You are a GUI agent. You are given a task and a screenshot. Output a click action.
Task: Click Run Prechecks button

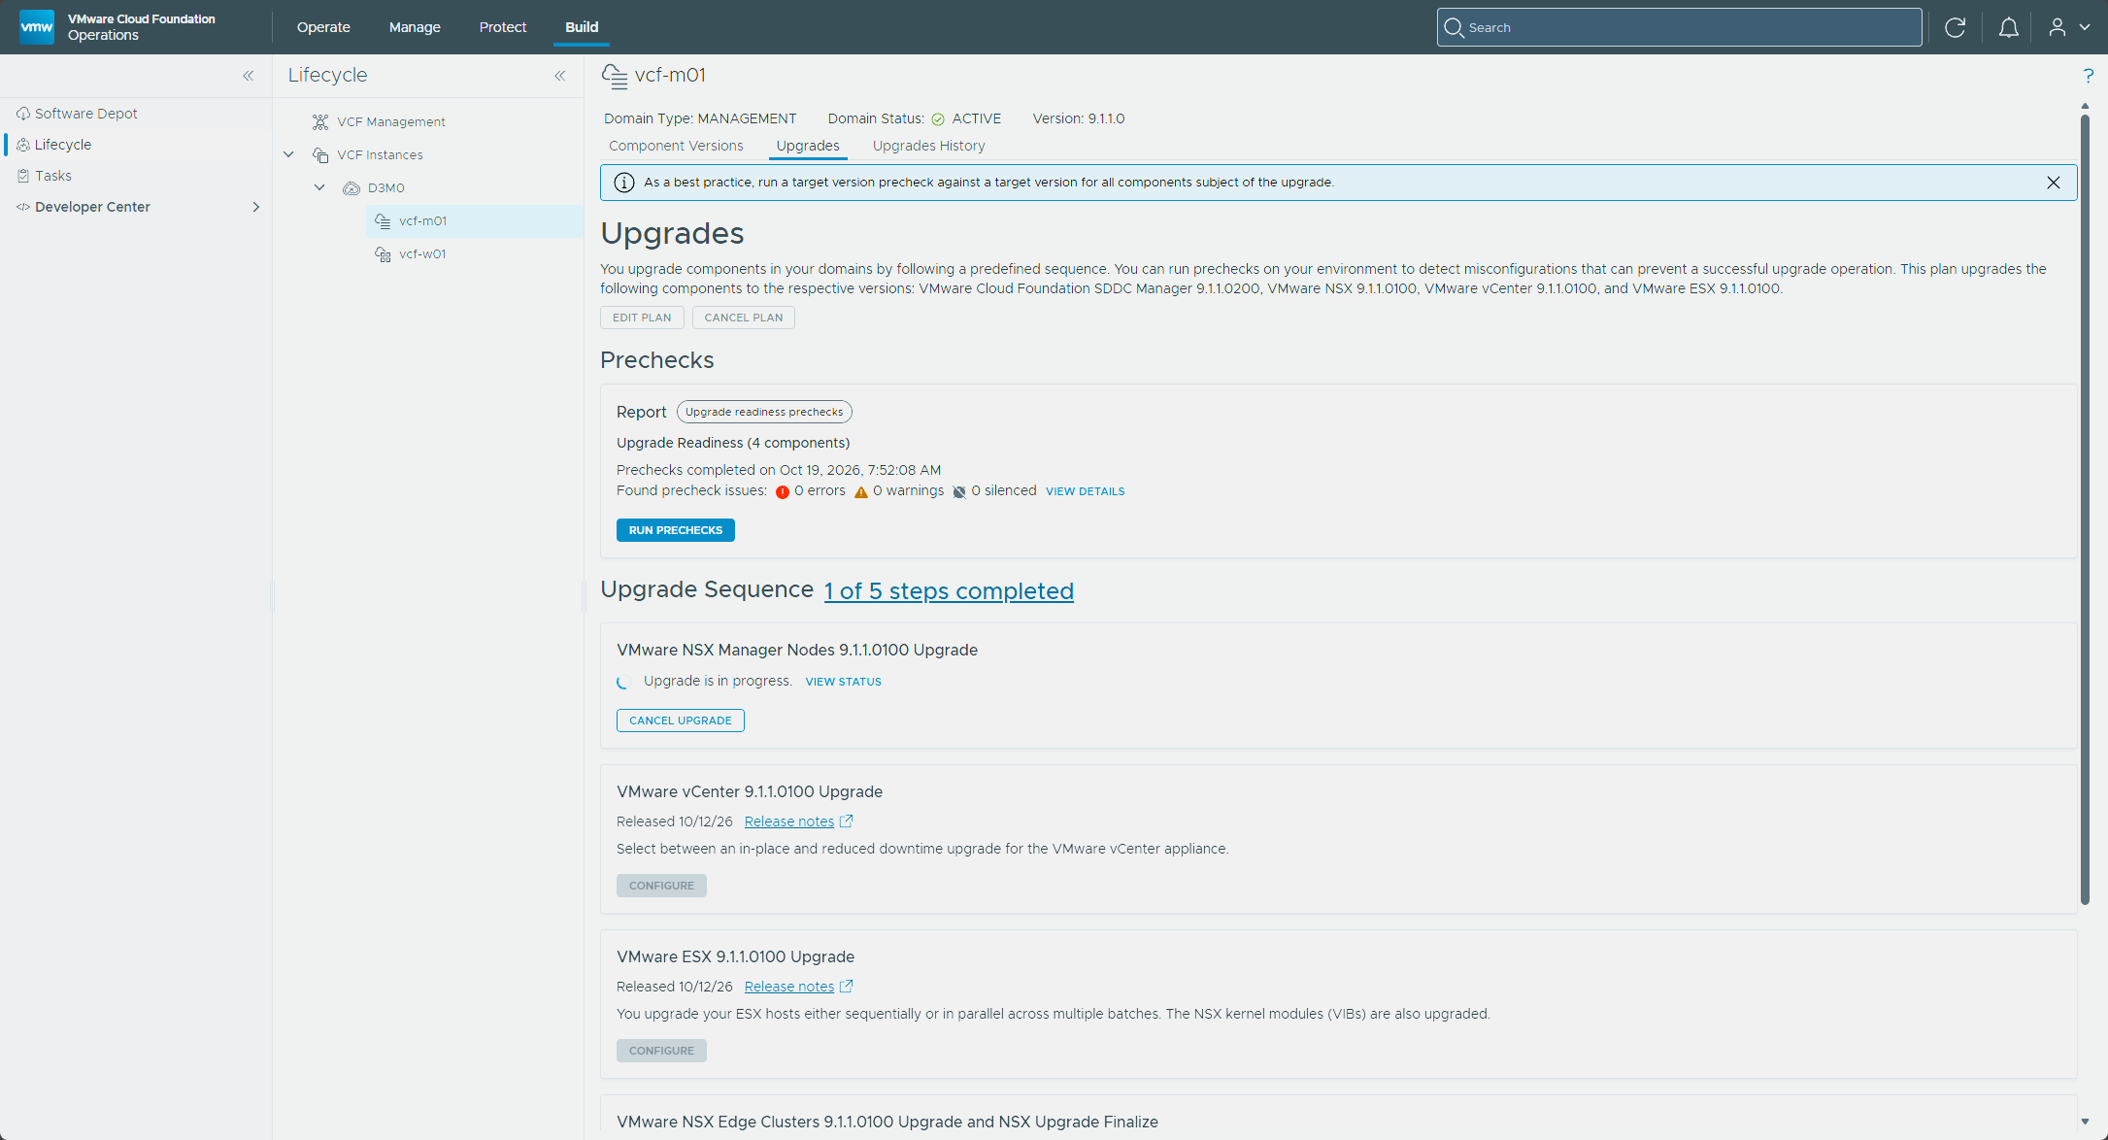coord(676,530)
